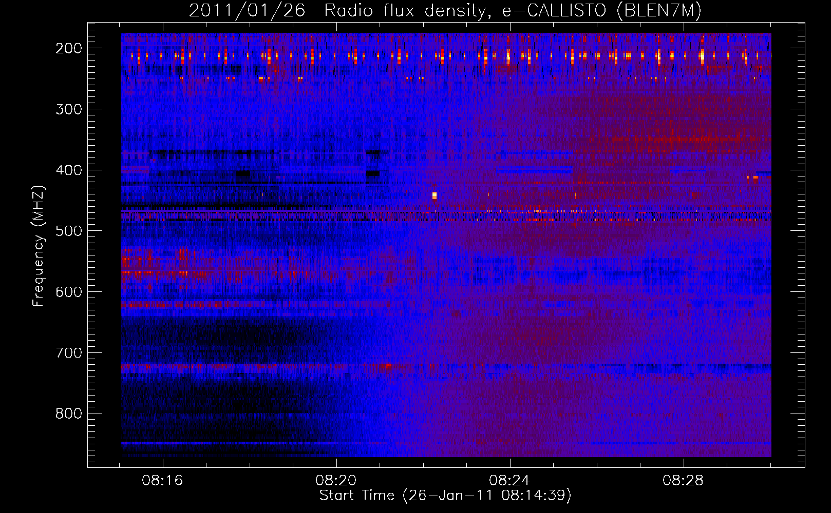Click the 400 frequency tick label
The image size is (831, 513).
[68, 170]
